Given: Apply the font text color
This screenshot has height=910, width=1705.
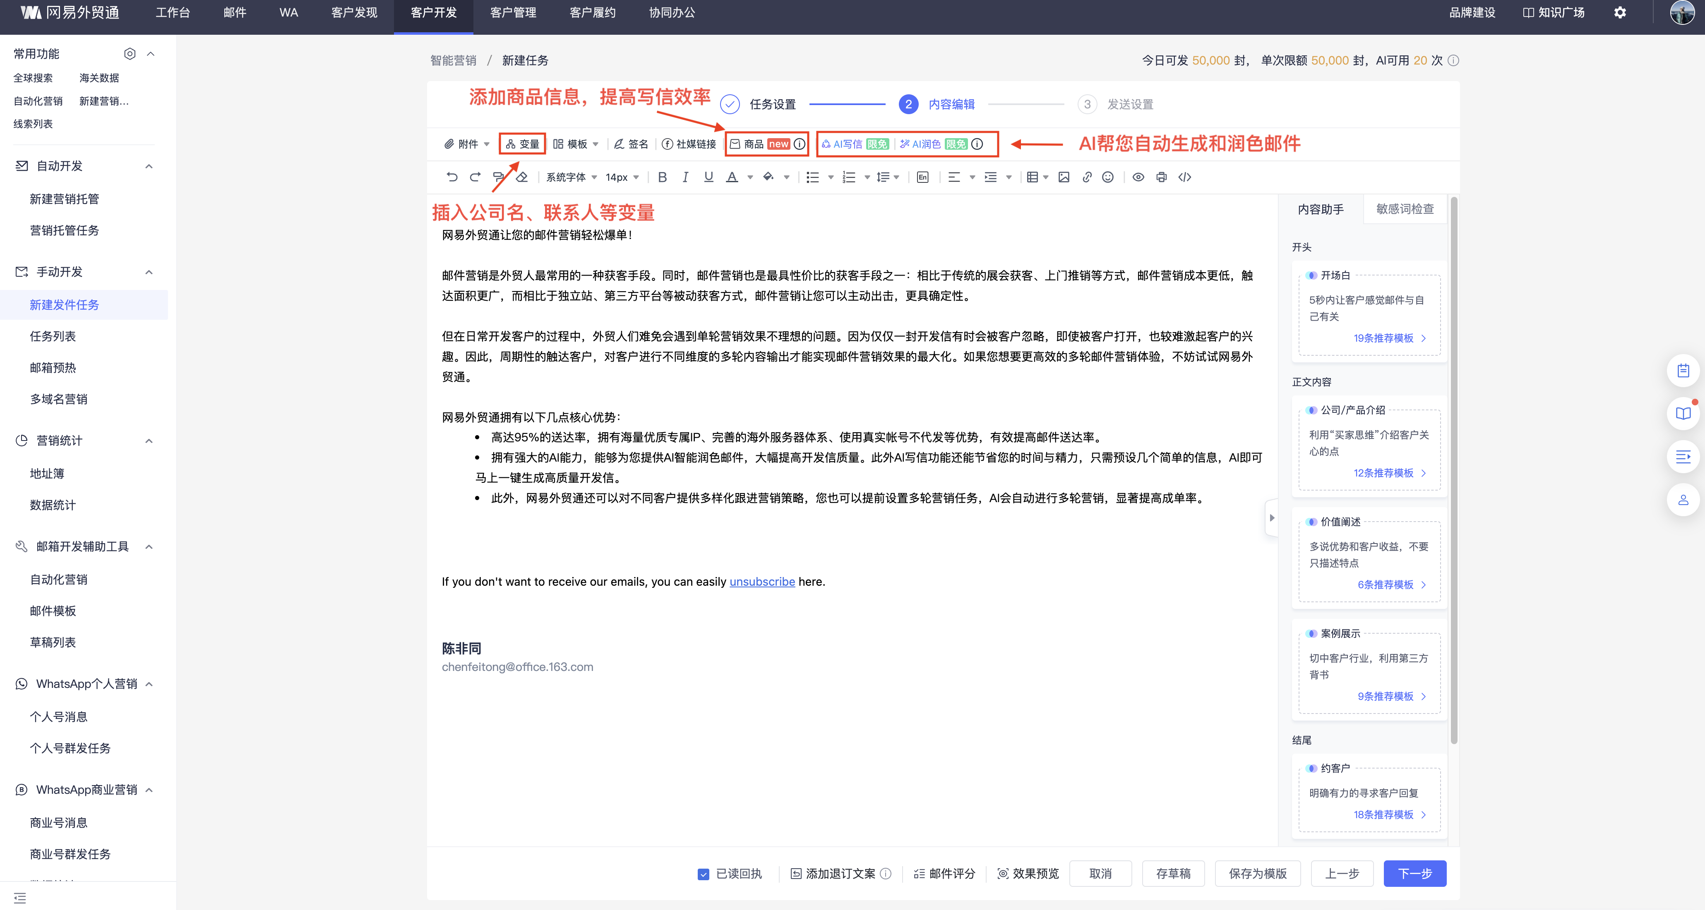Looking at the screenshot, I should click(731, 177).
